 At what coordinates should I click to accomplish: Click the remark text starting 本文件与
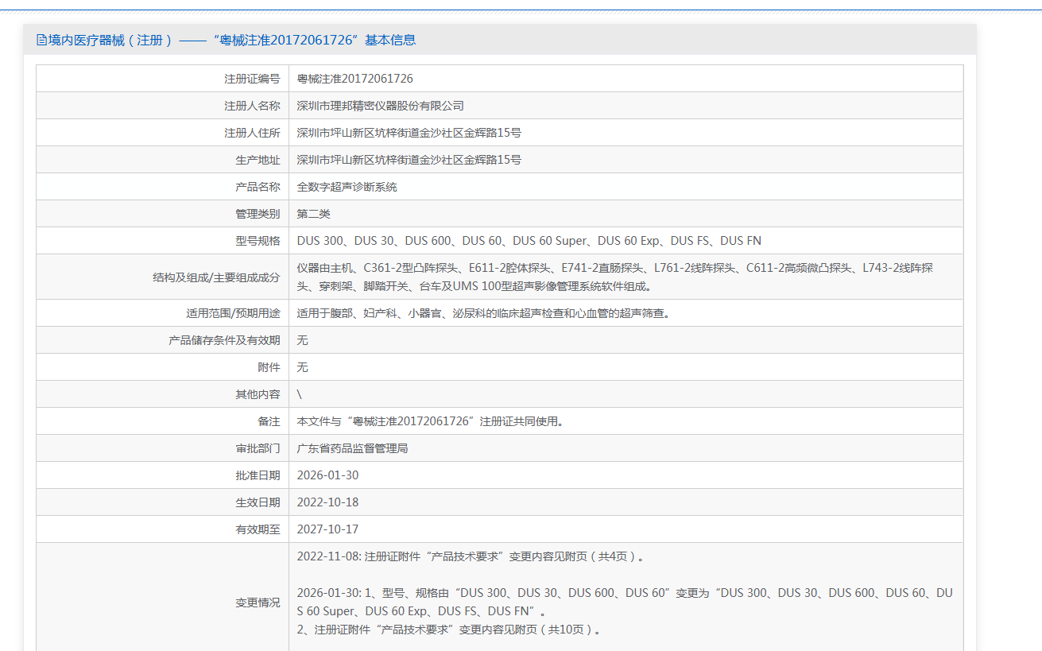(x=430, y=421)
